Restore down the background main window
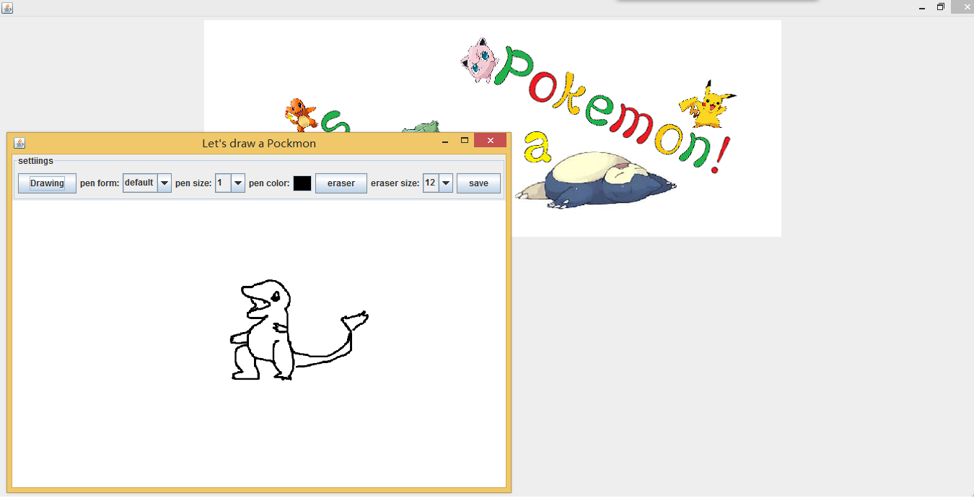 pos(941,7)
